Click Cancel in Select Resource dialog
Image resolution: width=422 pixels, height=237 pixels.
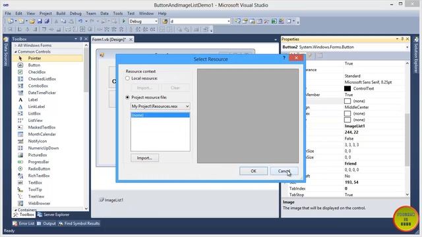coord(284,171)
